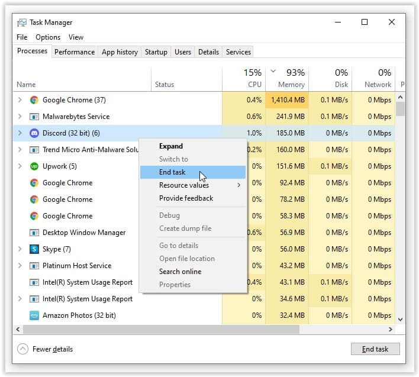Expand the Malwarebytes Service group
Image resolution: width=419 pixels, height=377 pixels.
coord(20,117)
